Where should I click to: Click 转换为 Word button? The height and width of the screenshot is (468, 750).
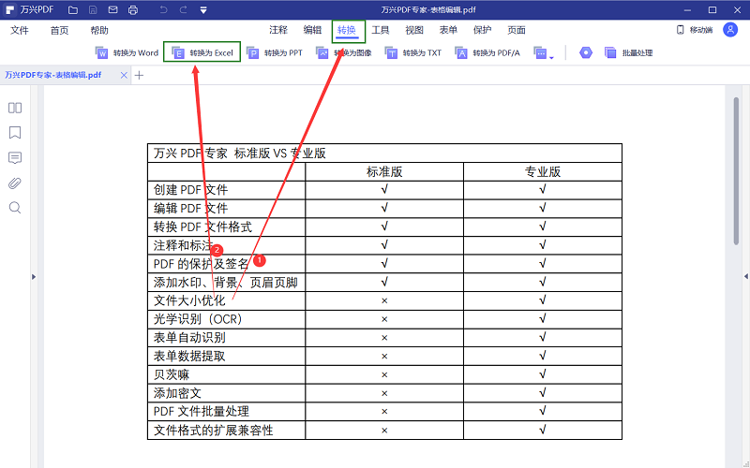point(127,53)
